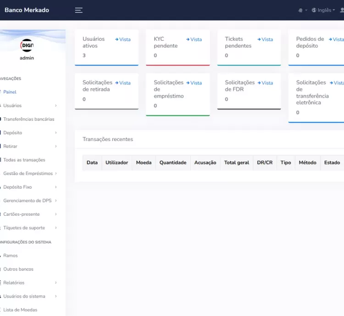
Task: Click the Transações recentes heading
Action: (x=108, y=139)
